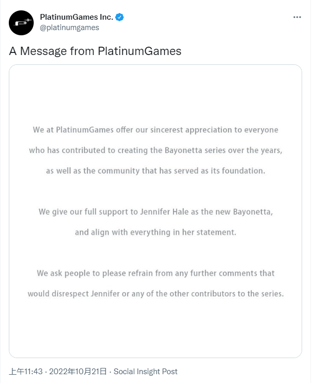Viewport: 312px width, 383px height.
Task: Click the line "would disrespect Jennifer"
Action: pos(155,294)
